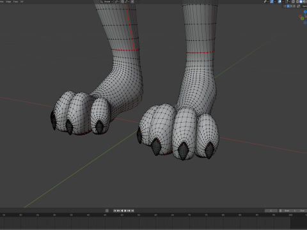This screenshot has height=230, width=307.
Task: Open the overlays options dropdown arrow
Action: click(x=283, y=1)
